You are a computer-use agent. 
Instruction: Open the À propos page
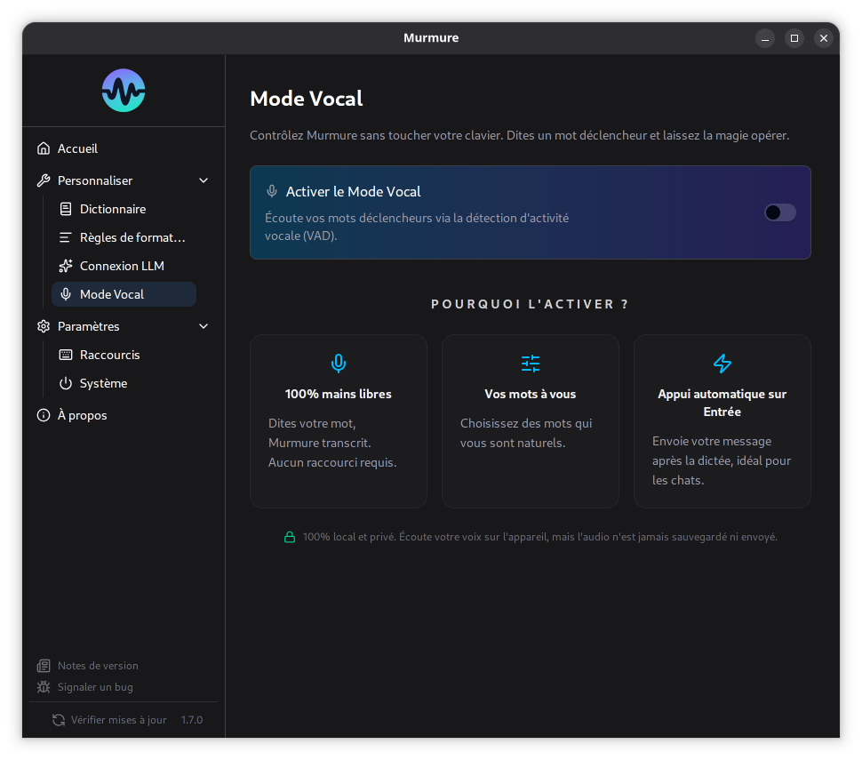coord(82,415)
